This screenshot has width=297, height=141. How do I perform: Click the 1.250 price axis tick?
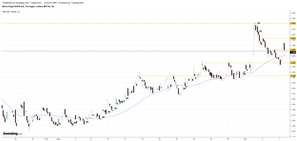[293, 126]
